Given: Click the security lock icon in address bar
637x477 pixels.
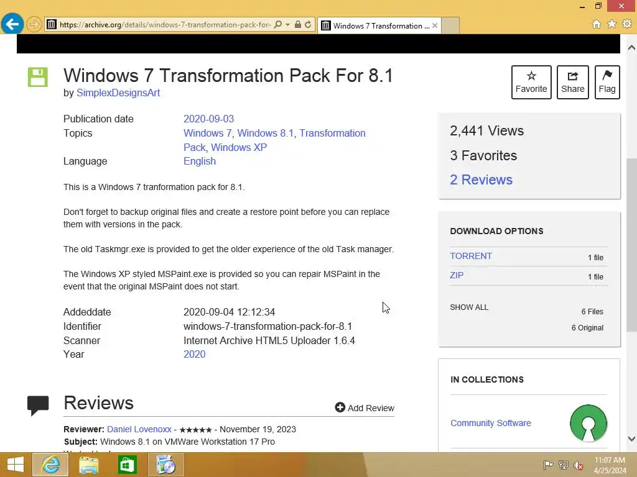Looking at the screenshot, I should pyautogui.click(x=298, y=24).
